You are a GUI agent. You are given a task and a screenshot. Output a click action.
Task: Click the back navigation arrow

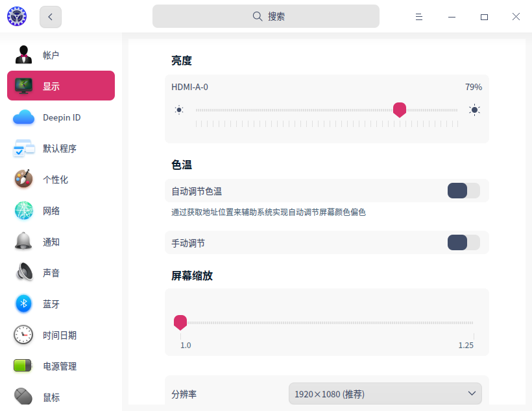50,16
